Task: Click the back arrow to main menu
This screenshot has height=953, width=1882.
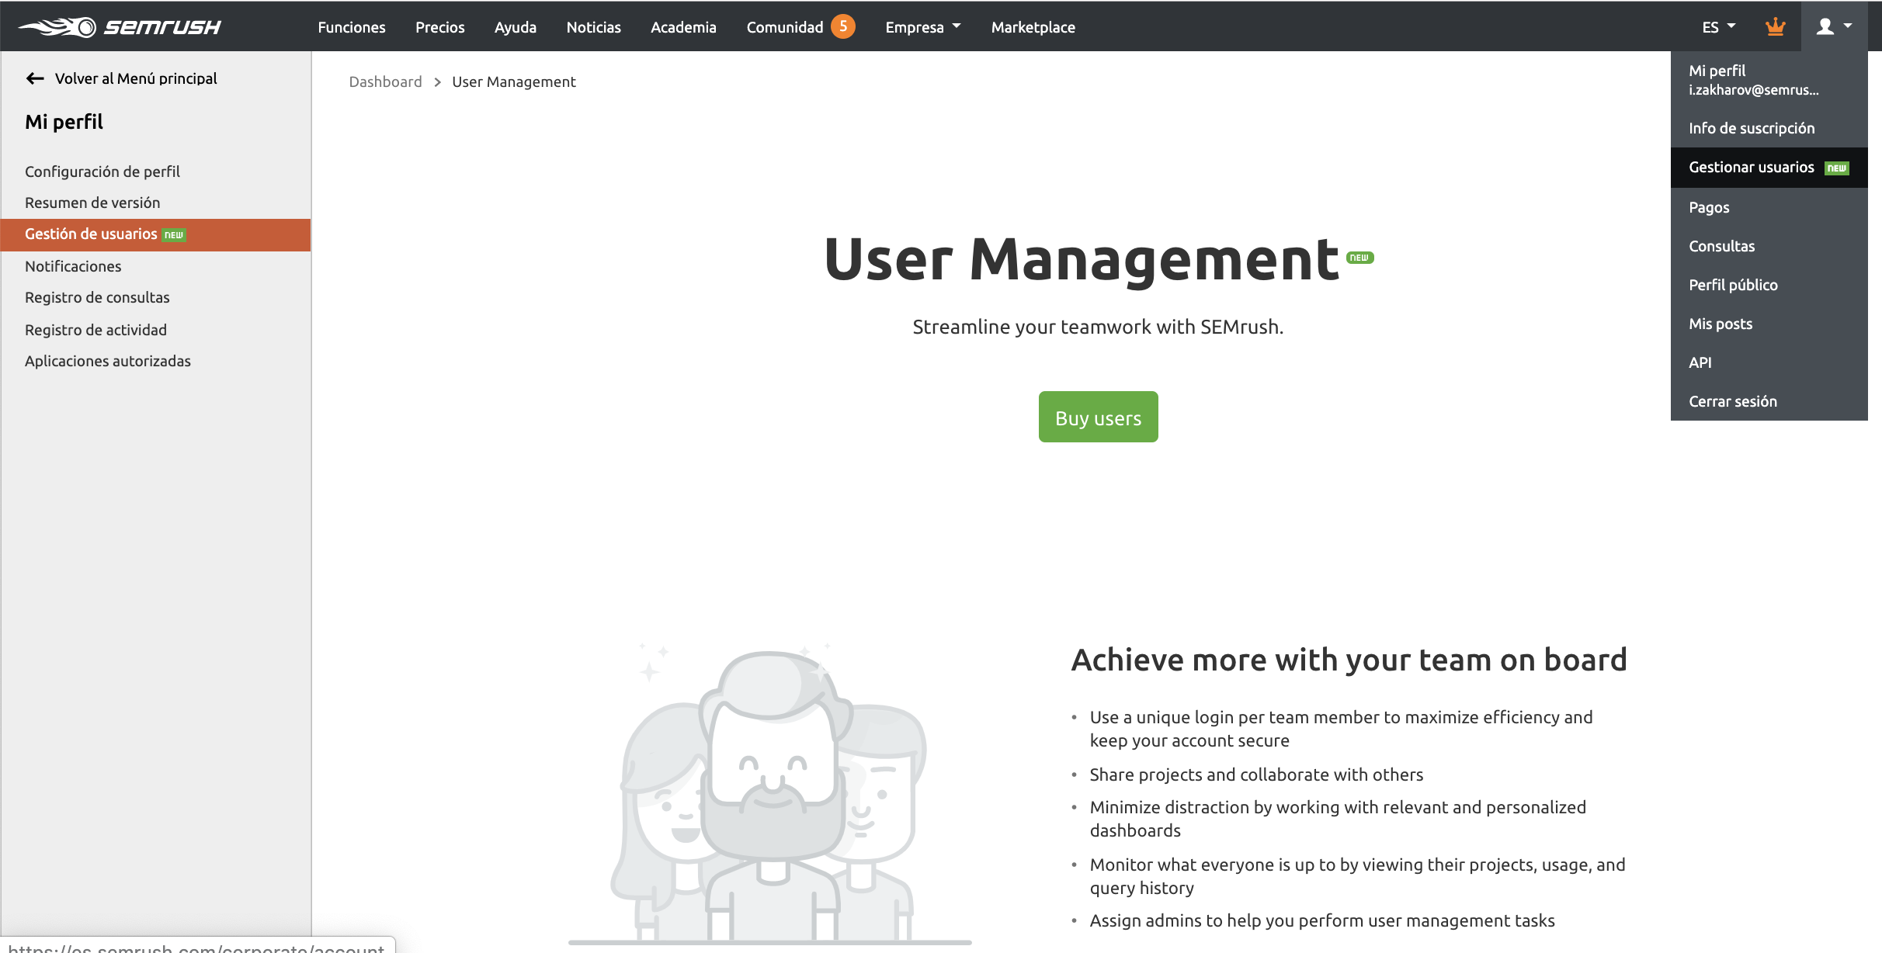Action: [34, 78]
